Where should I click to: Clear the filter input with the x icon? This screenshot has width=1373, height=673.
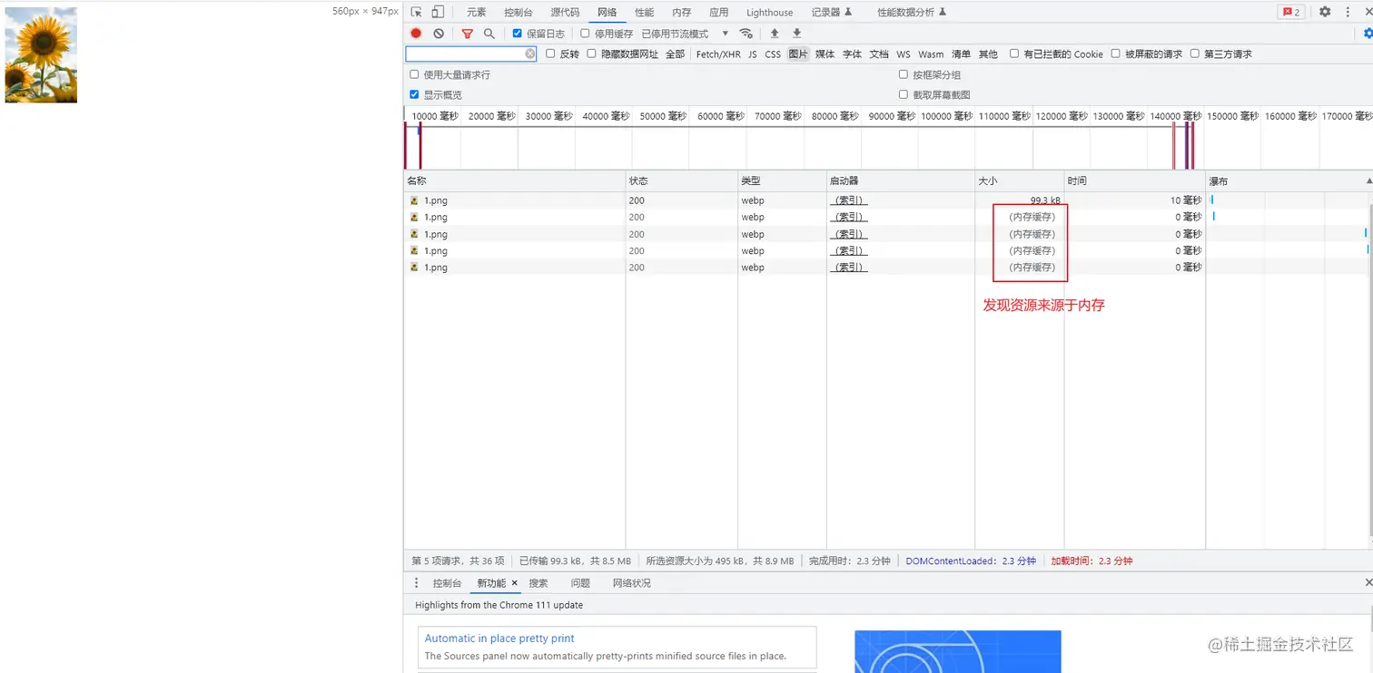coord(530,54)
